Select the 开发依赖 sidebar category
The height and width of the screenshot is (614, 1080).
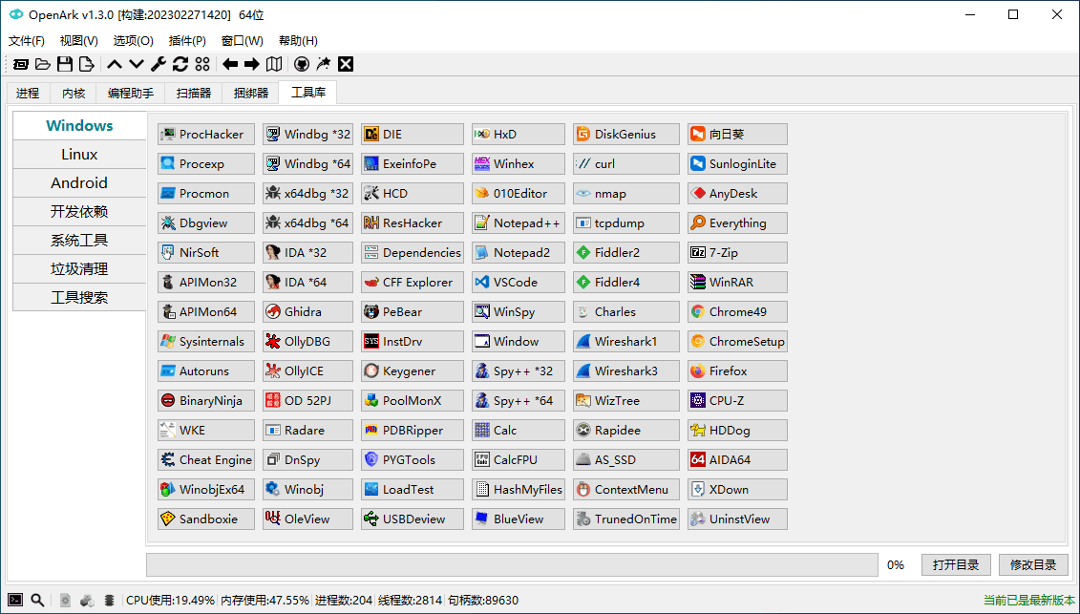pyautogui.click(x=79, y=212)
